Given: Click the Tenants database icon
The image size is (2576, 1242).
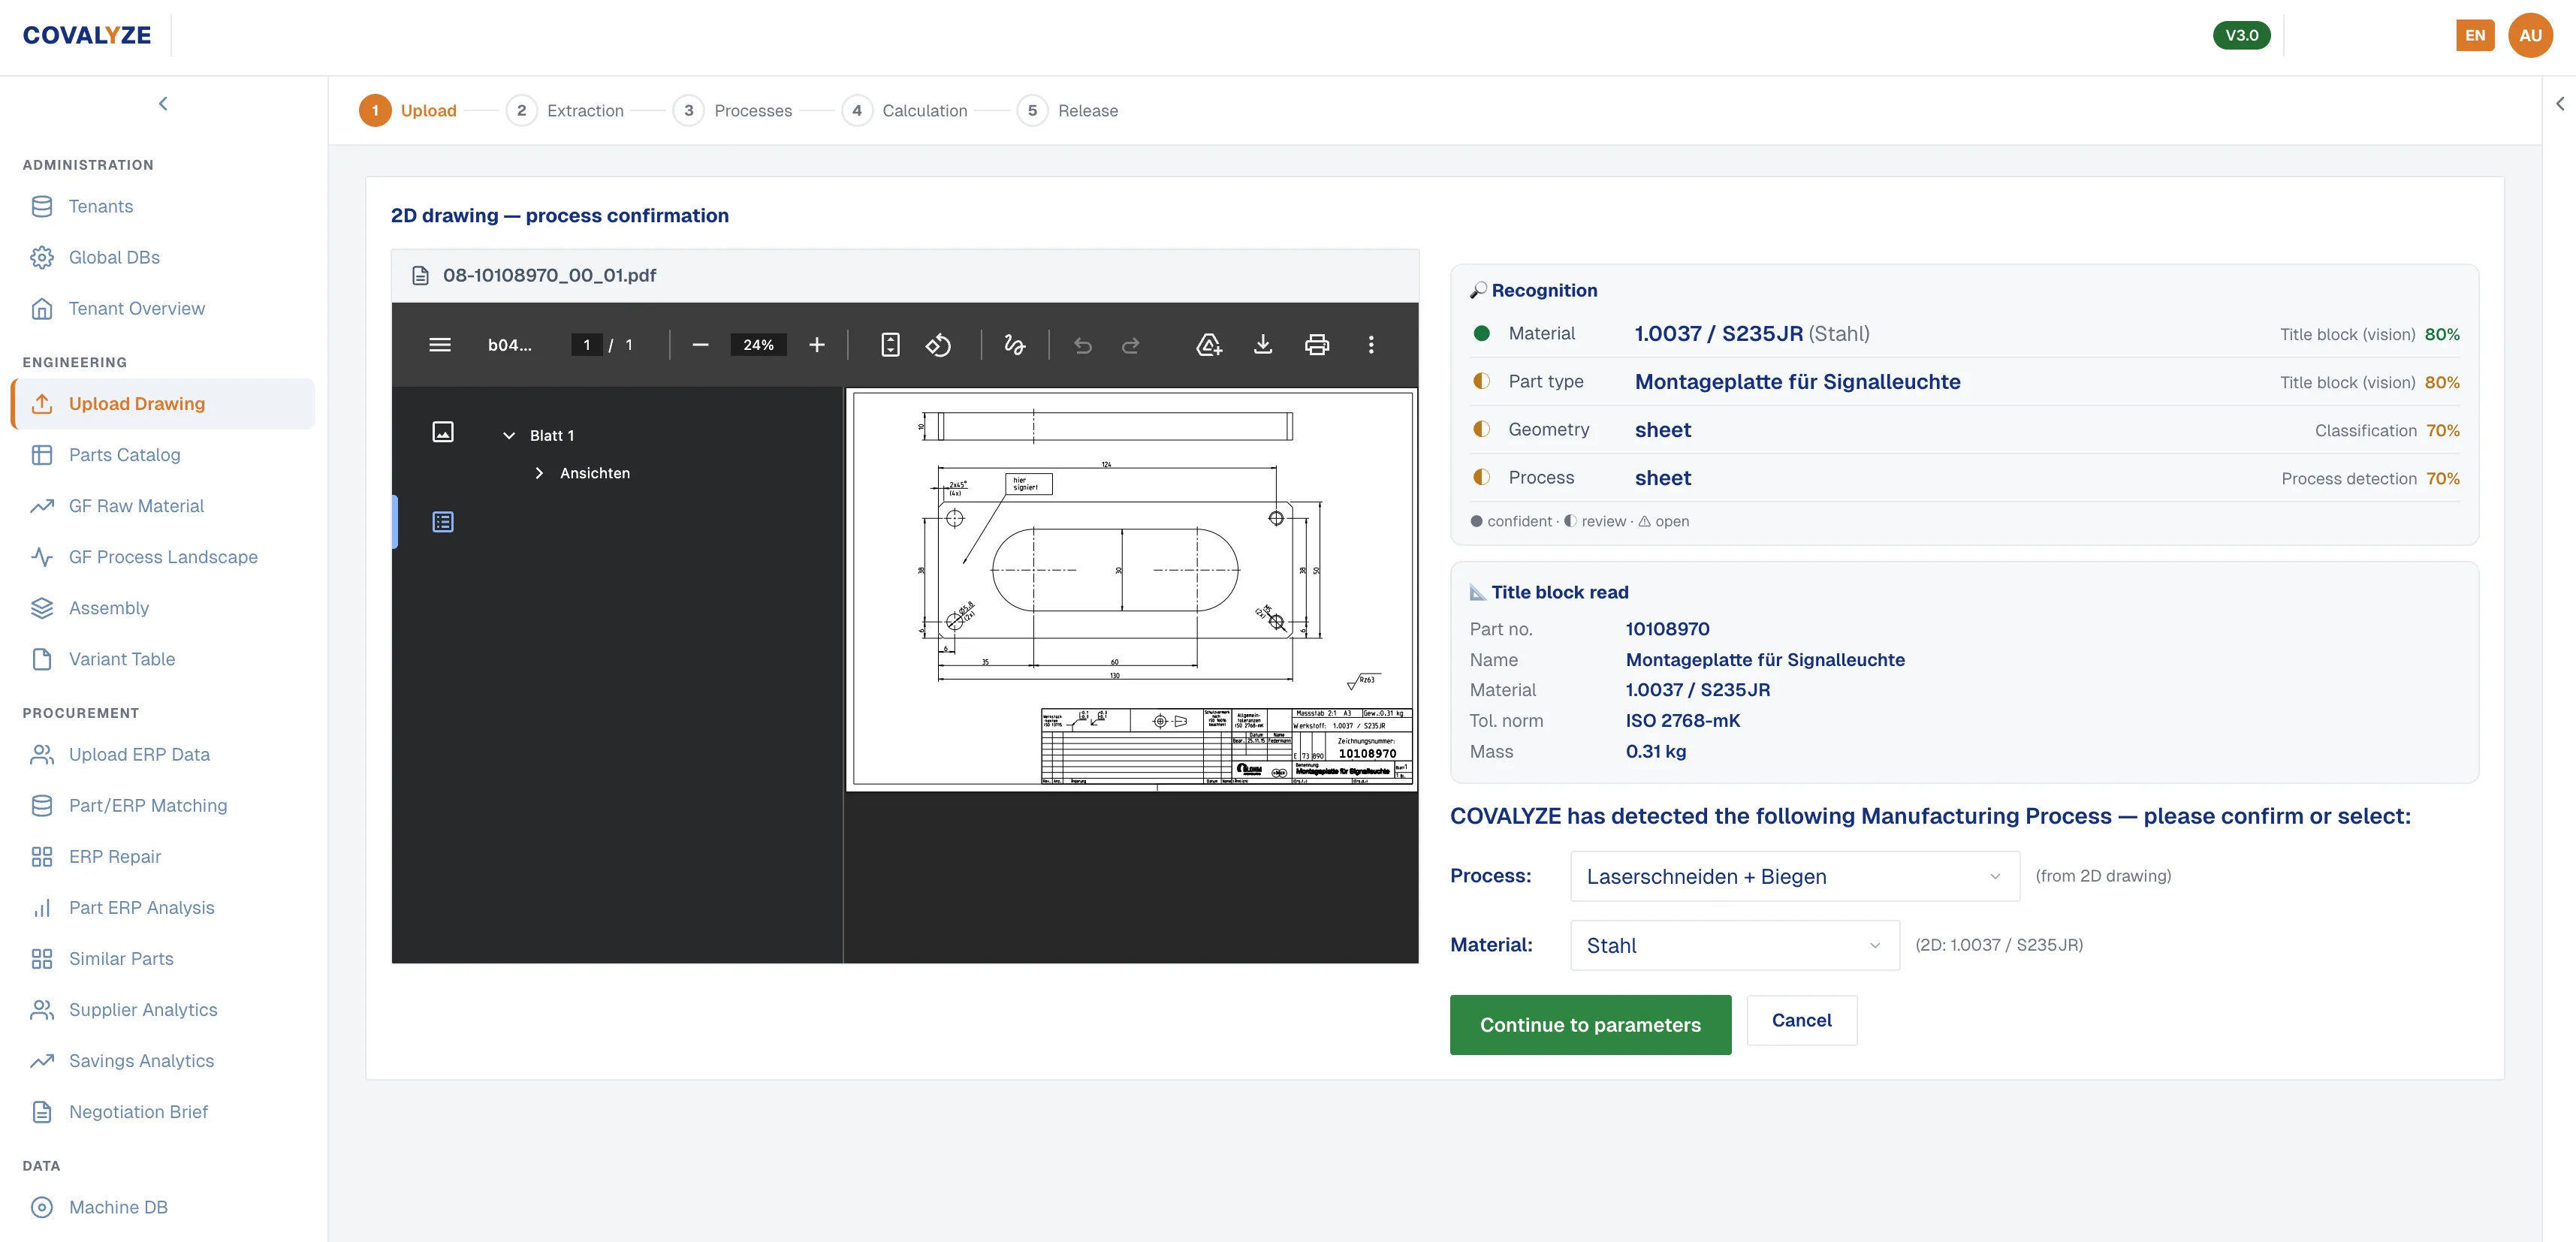Looking at the screenshot, I should coord(42,206).
